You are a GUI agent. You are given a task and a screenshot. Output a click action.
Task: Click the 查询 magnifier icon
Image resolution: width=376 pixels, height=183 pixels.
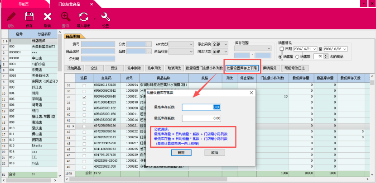66,17
